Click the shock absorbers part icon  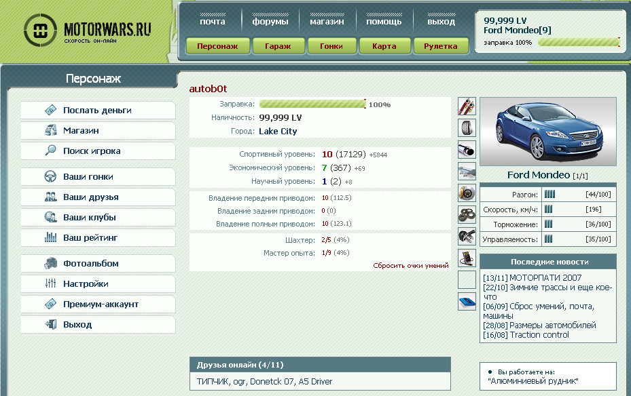467,106
